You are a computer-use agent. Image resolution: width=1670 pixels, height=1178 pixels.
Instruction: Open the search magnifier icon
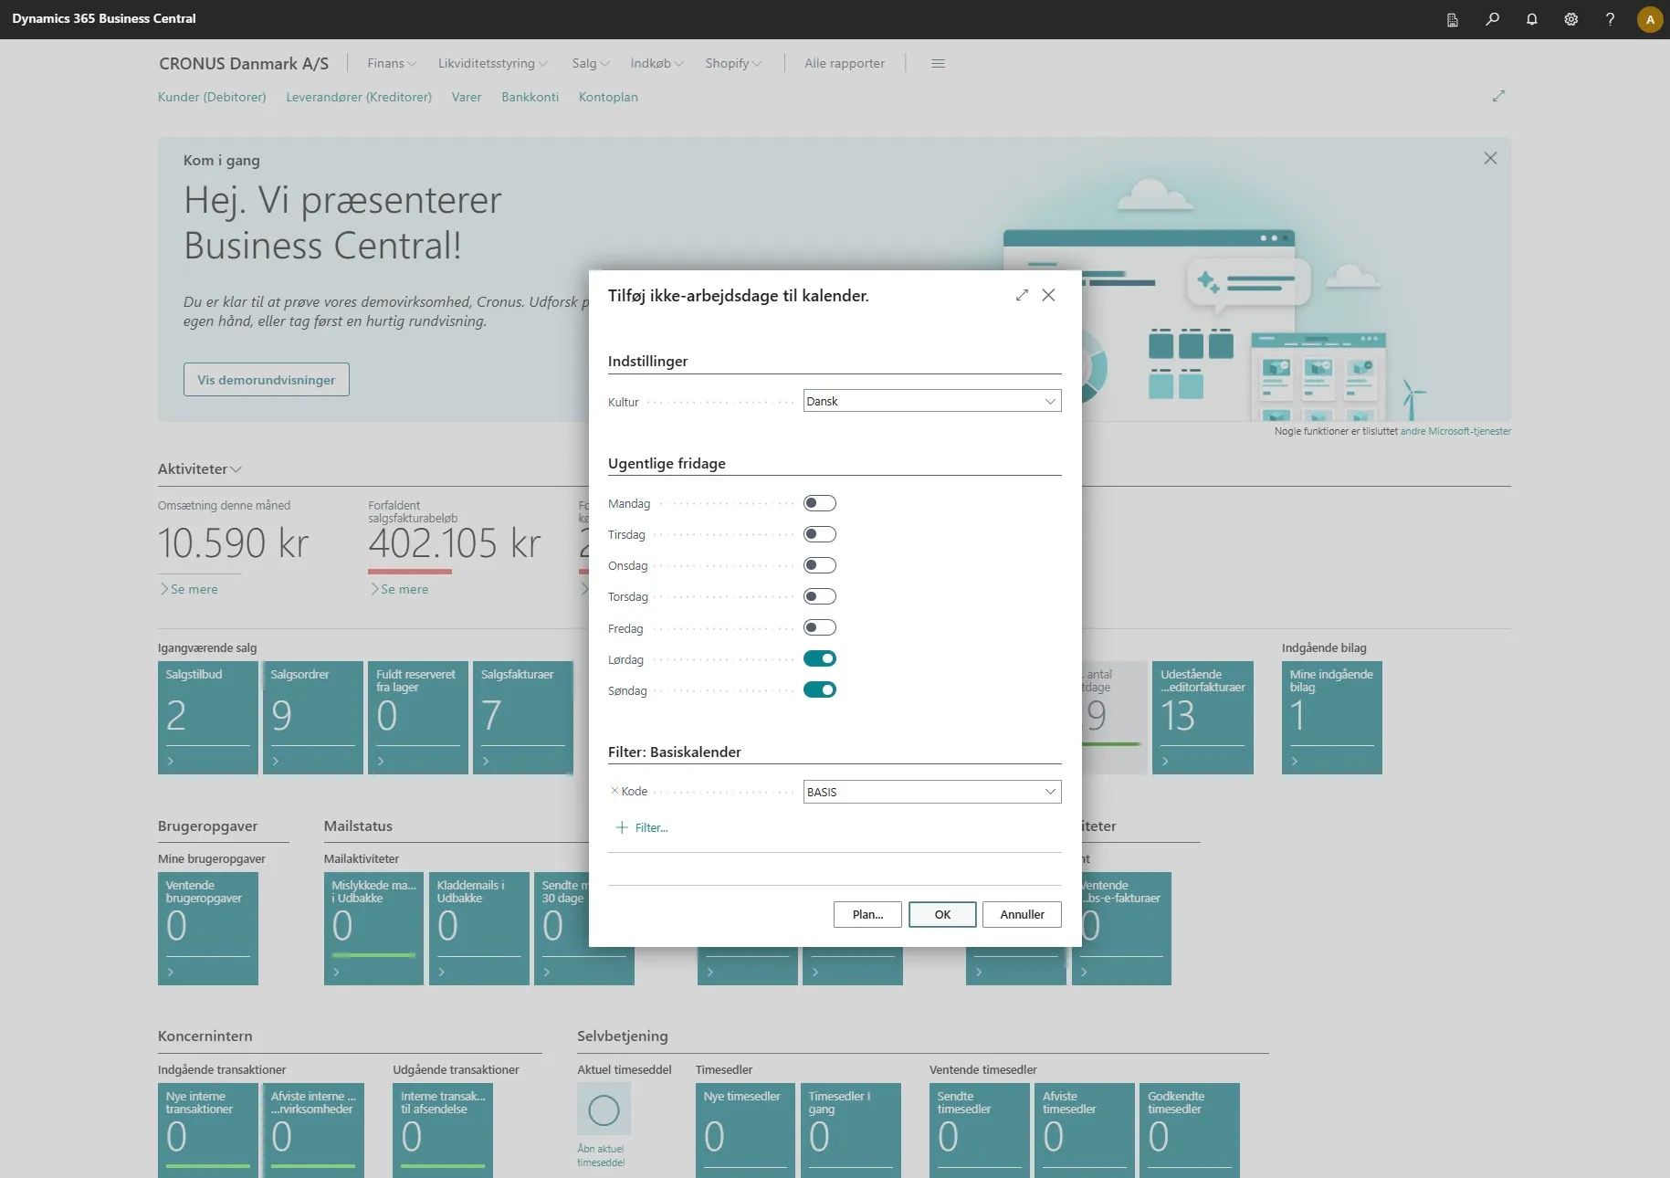tap(1492, 19)
